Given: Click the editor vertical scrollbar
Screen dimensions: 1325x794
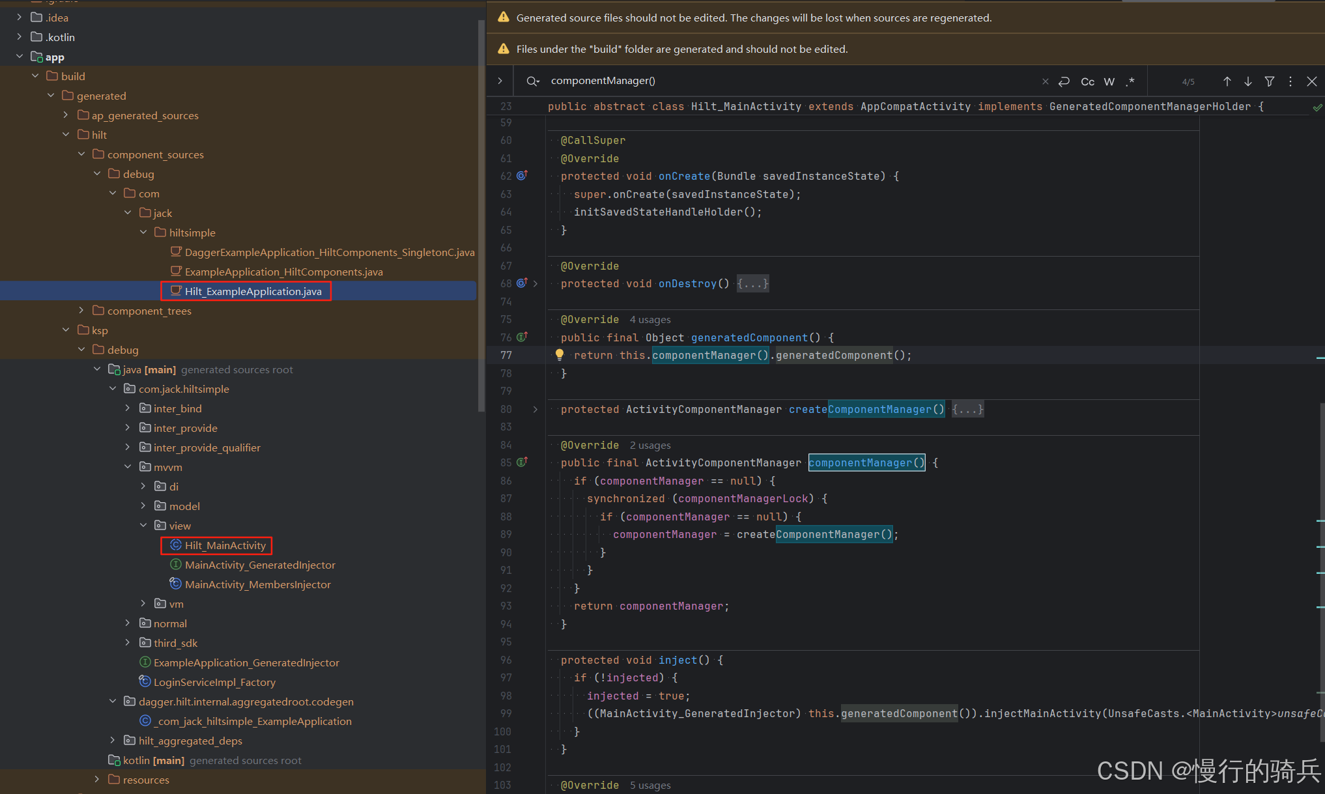Looking at the screenshot, I should click(x=1321, y=573).
